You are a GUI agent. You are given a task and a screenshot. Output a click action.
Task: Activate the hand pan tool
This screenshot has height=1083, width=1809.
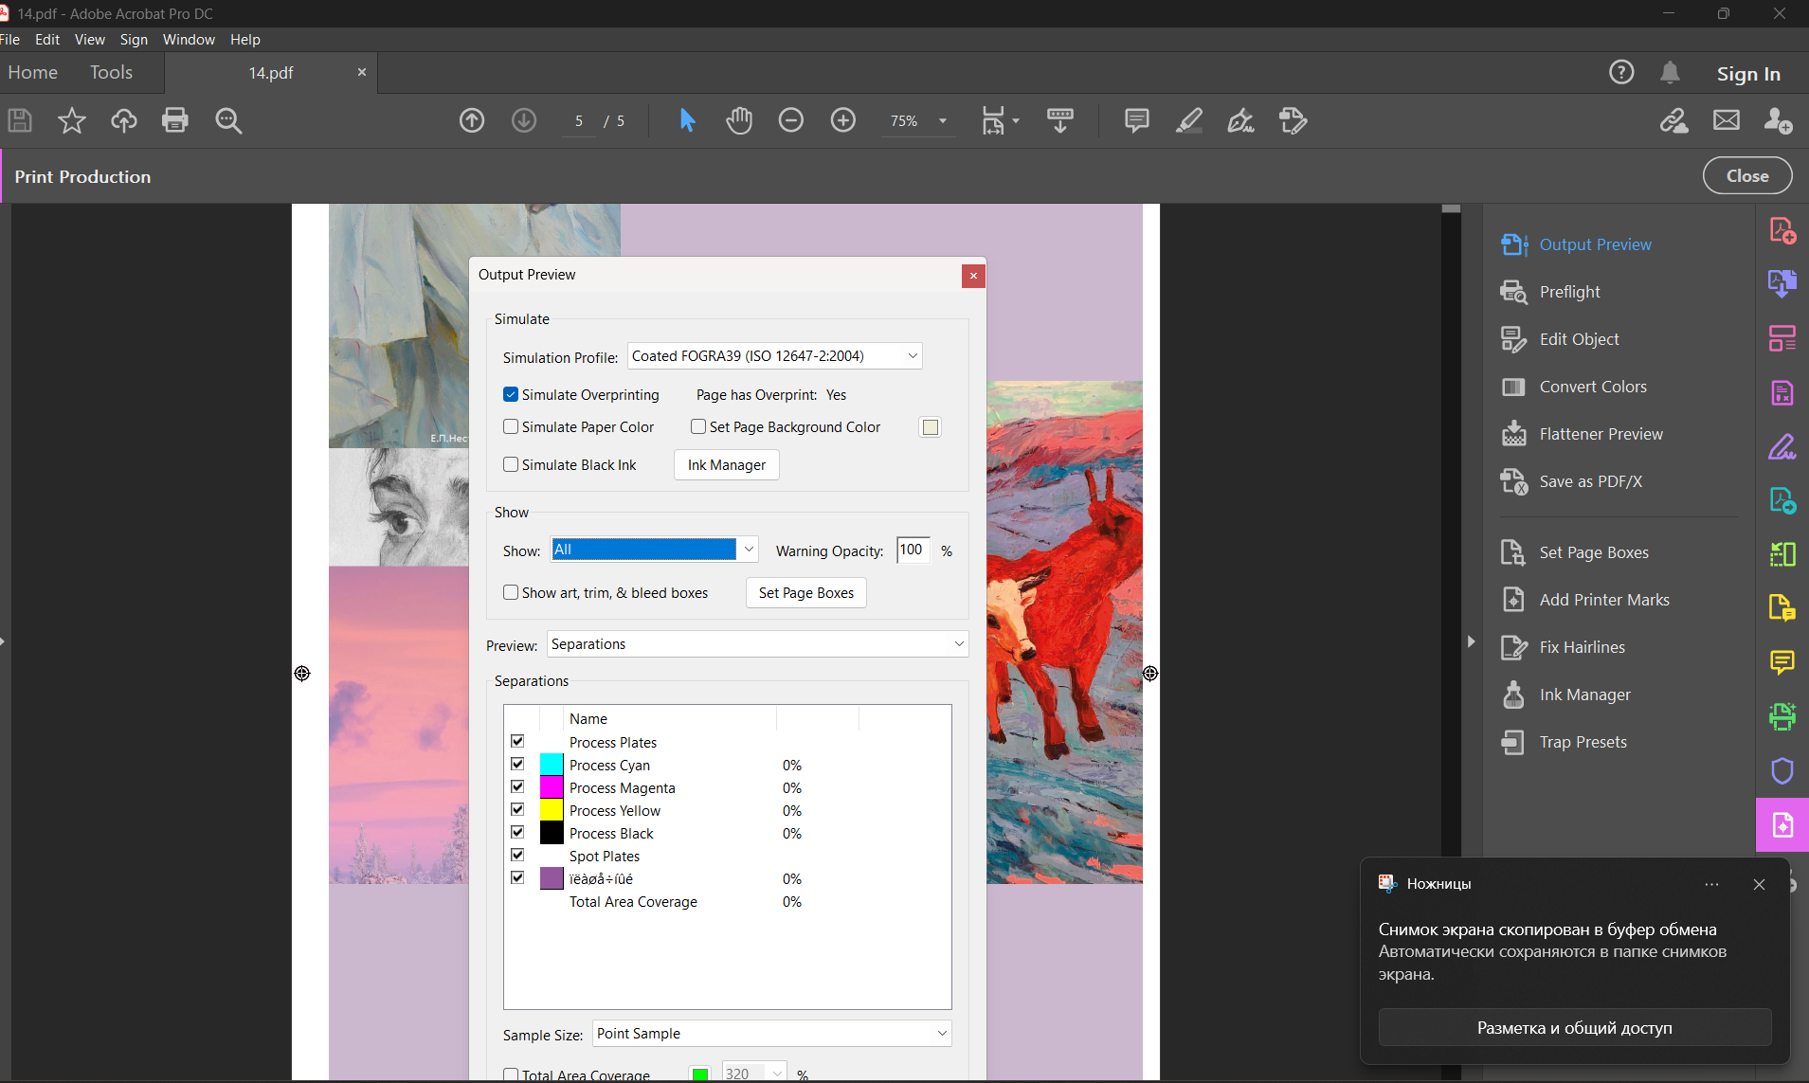click(739, 120)
